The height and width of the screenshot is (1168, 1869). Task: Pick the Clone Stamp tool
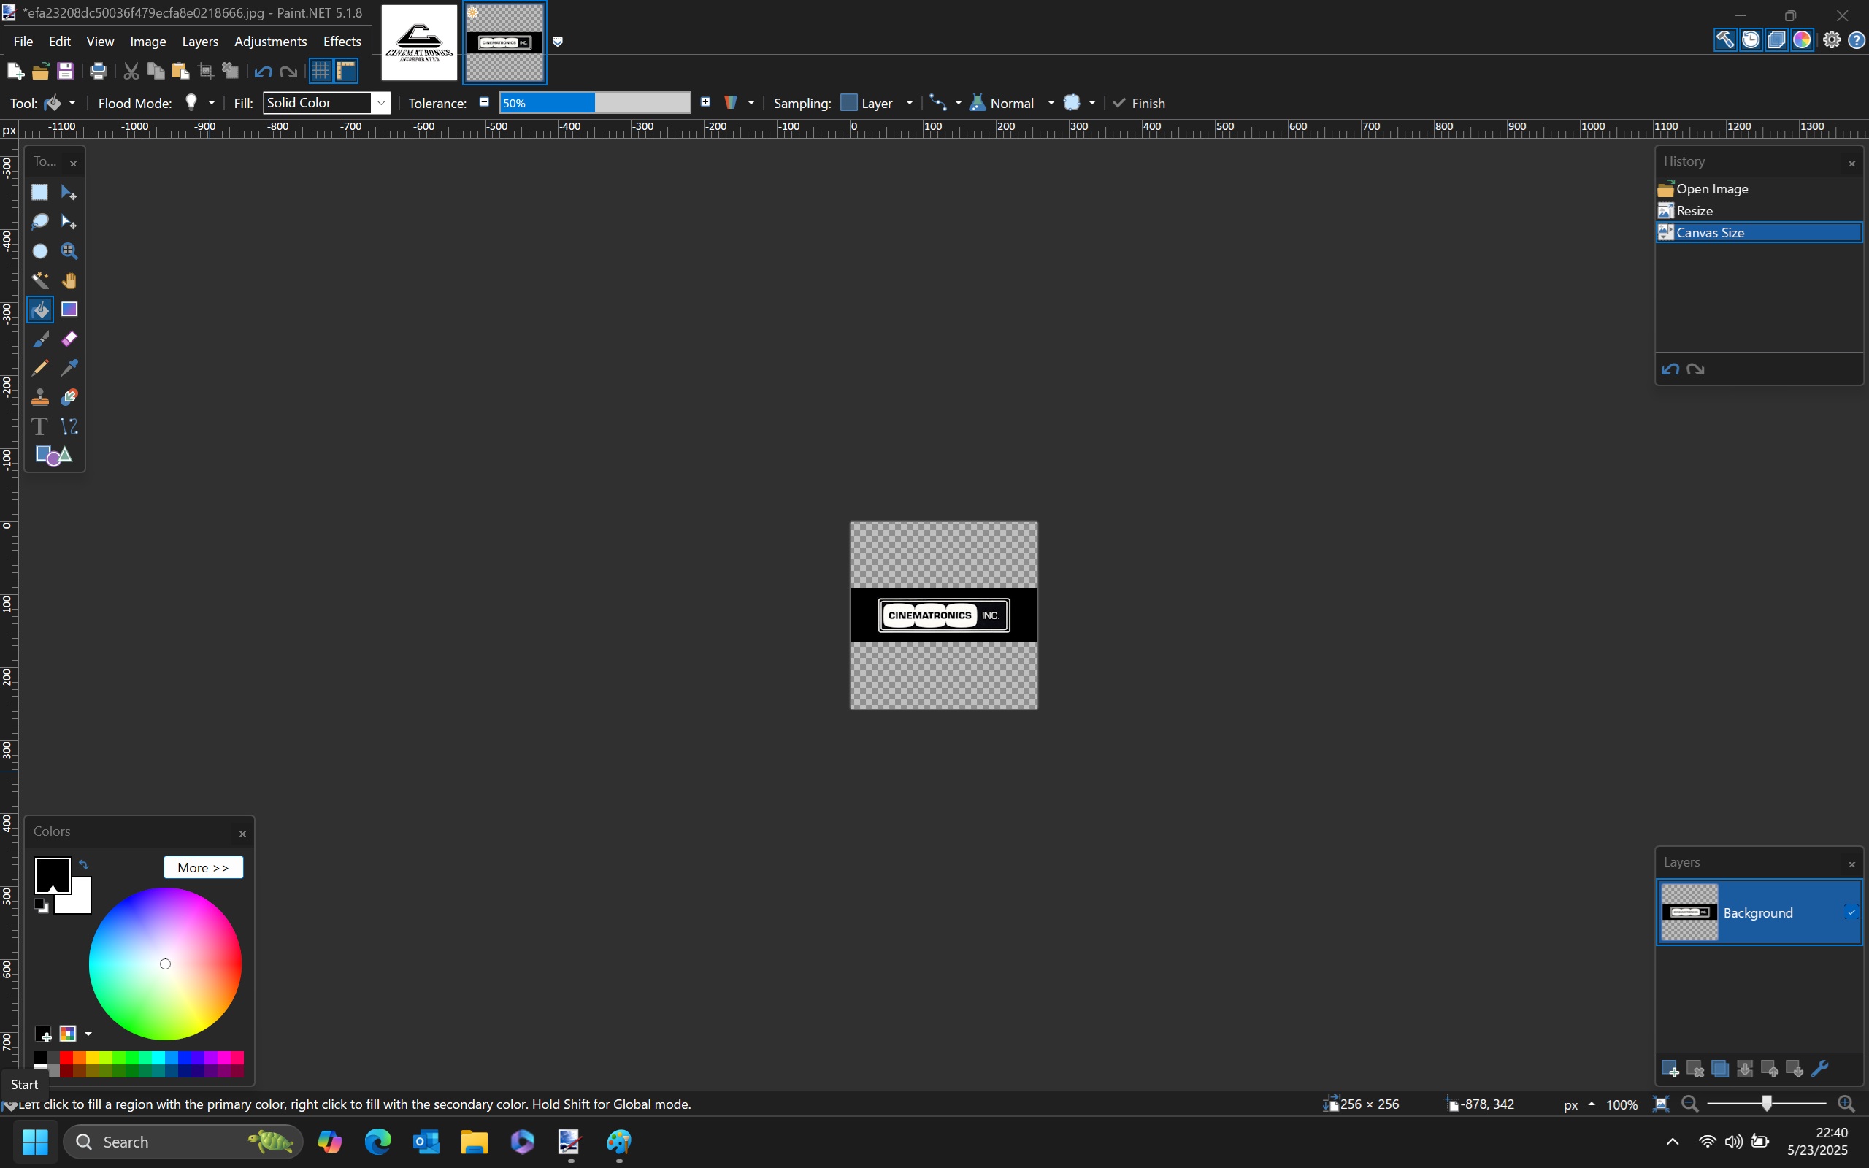[x=39, y=397]
